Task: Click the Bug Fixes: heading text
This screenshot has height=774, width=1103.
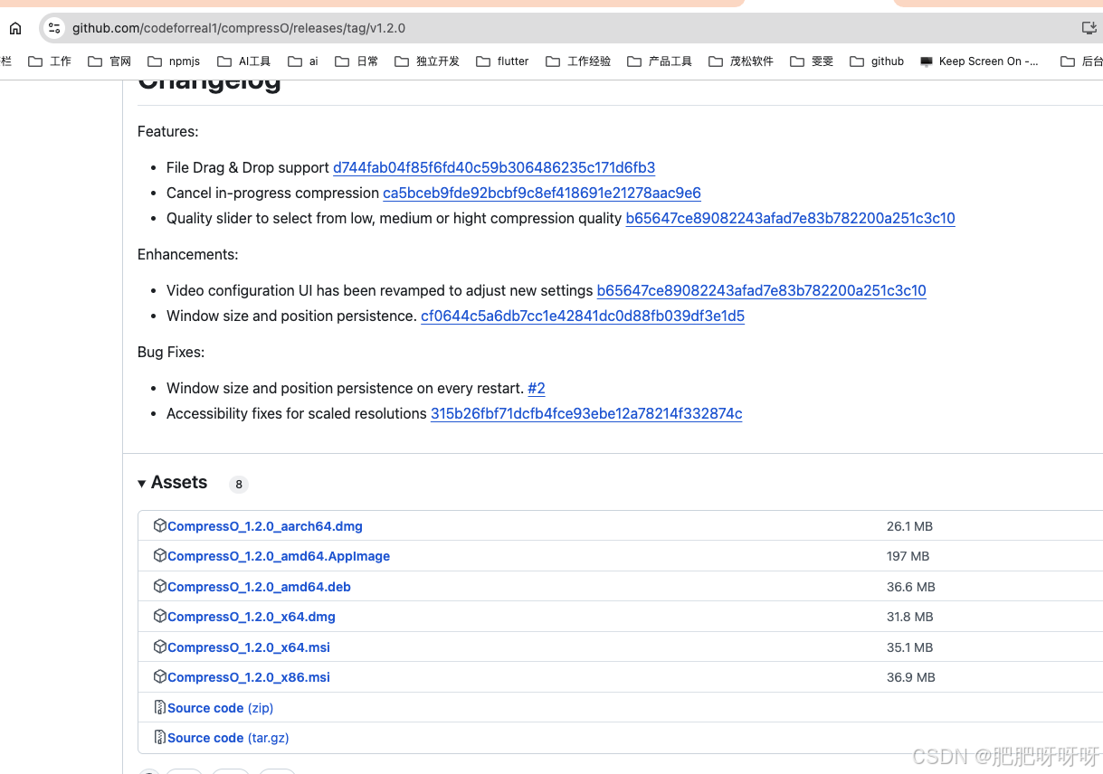Action: 171,352
